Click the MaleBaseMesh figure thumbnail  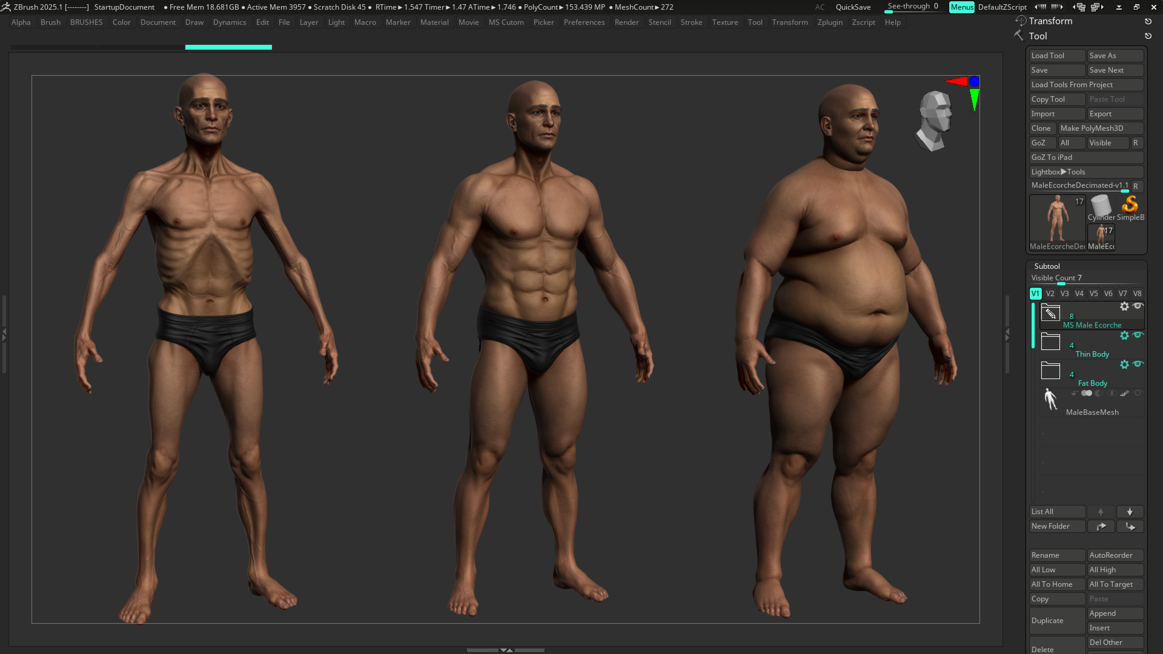coord(1051,399)
